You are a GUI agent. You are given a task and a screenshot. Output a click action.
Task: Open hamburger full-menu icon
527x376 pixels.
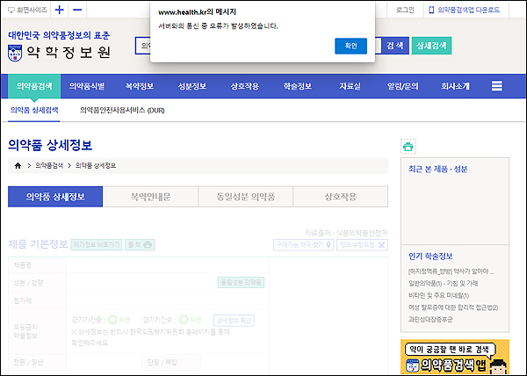click(497, 86)
